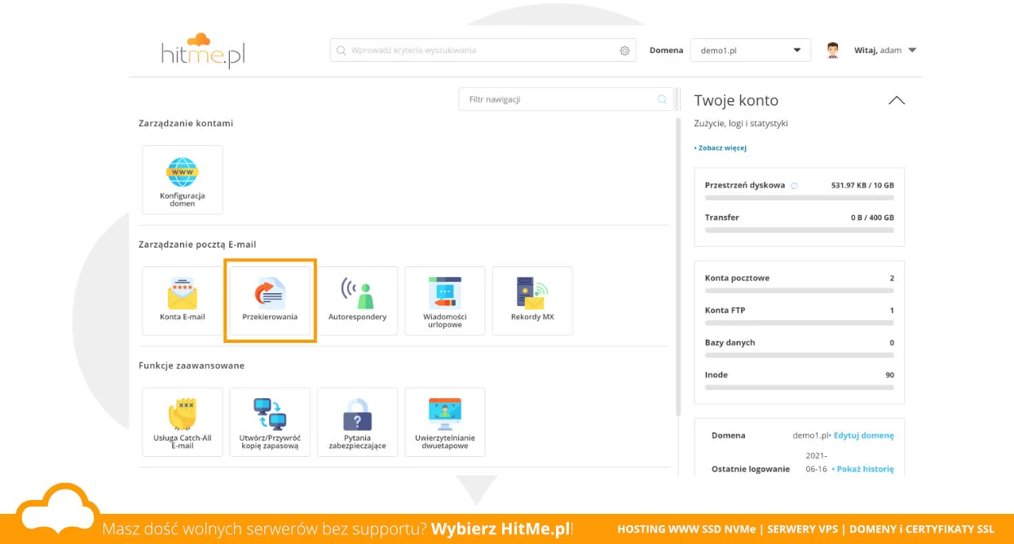Open Wiadomości urlopowe vacation messages
The width and height of the screenshot is (1014, 544).
pyautogui.click(x=445, y=301)
